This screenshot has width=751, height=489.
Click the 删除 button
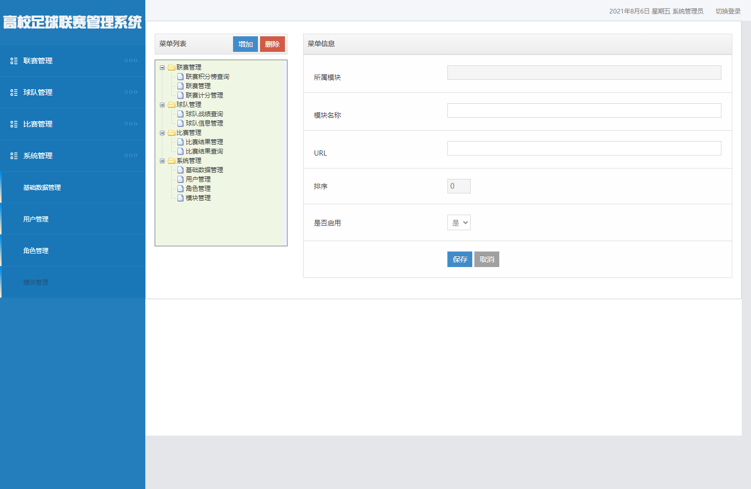tap(272, 44)
